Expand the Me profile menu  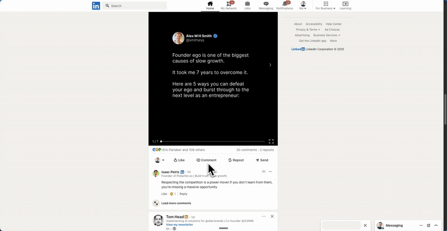[x=303, y=6]
